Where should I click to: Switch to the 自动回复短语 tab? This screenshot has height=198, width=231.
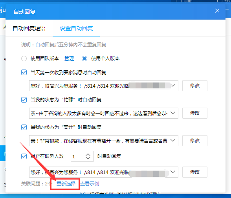[29, 28]
